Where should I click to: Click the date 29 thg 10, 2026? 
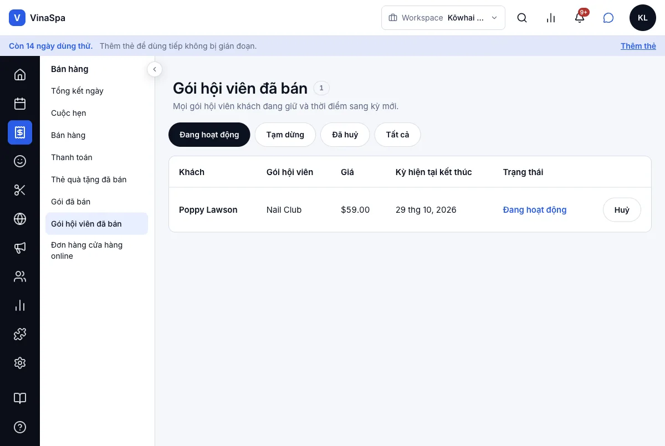click(426, 210)
